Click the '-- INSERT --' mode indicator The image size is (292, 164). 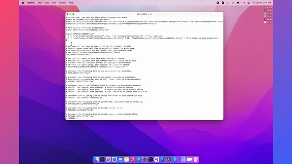72,118
